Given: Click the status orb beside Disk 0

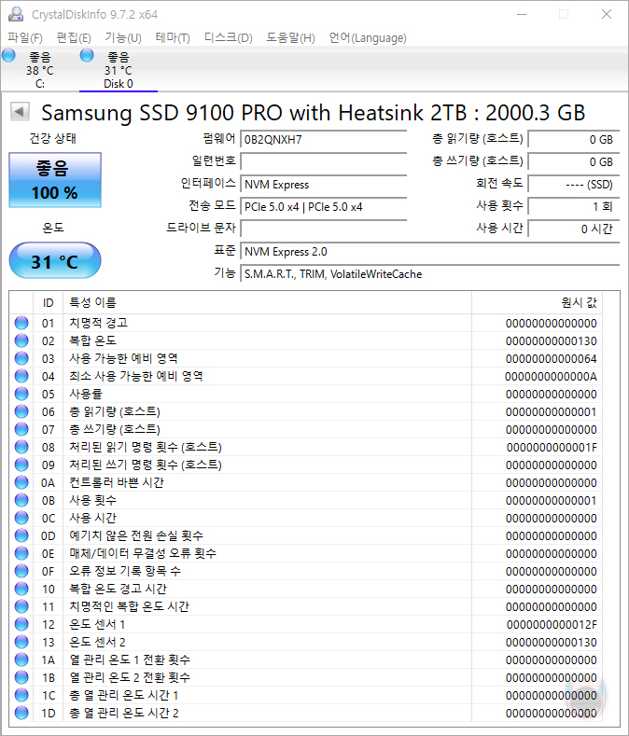Looking at the screenshot, I should coord(87,55).
